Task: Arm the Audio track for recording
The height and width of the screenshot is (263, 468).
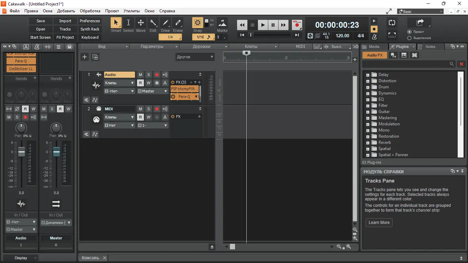Action: [157, 75]
